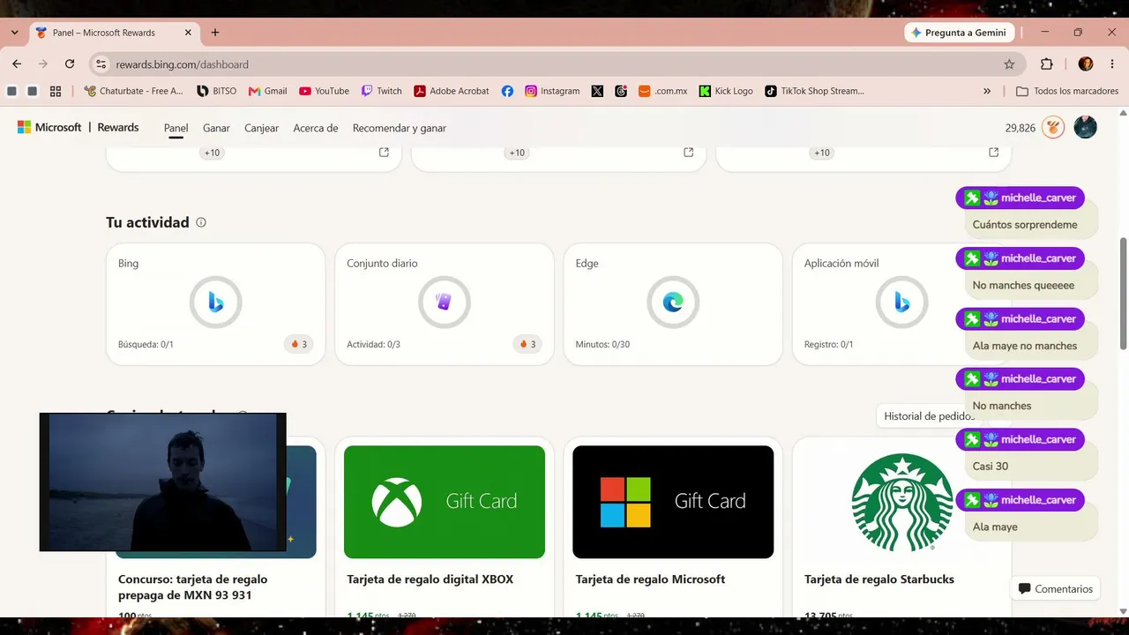The width and height of the screenshot is (1129, 635).
Task: Open the Chrome three-dot menu
Action: pyautogui.click(x=1110, y=64)
